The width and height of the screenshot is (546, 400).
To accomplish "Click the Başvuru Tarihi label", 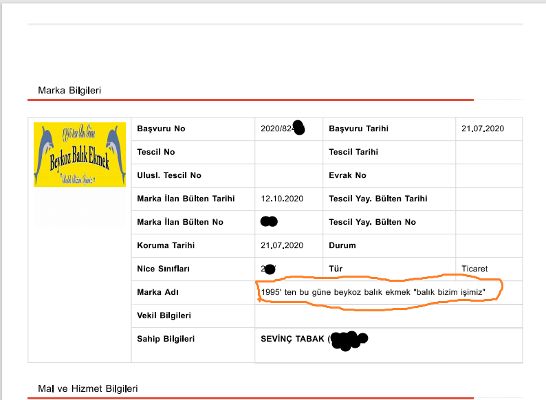I will (x=359, y=129).
